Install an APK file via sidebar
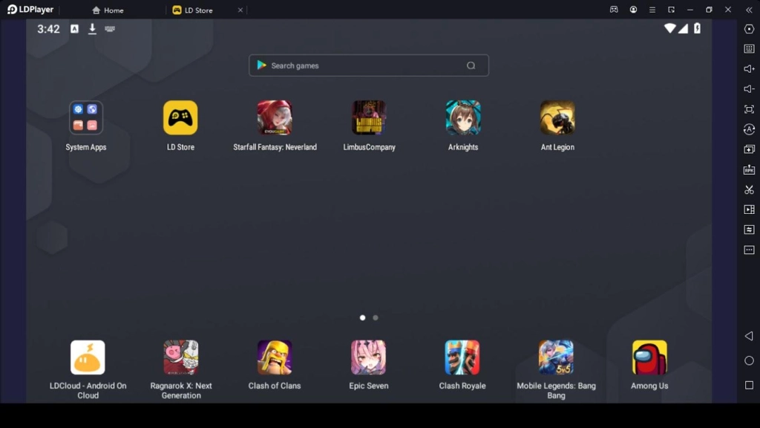Screen dimensions: 760x428 pyautogui.click(x=749, y=169)
